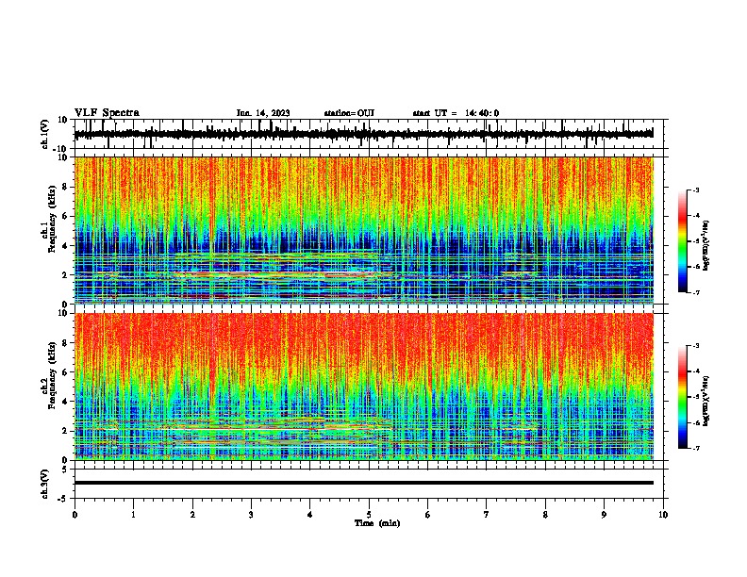The image size is (747, 577).
Task: Click the log(PSD) label beside ch.2 color bar
Action: tap(706, 401)
